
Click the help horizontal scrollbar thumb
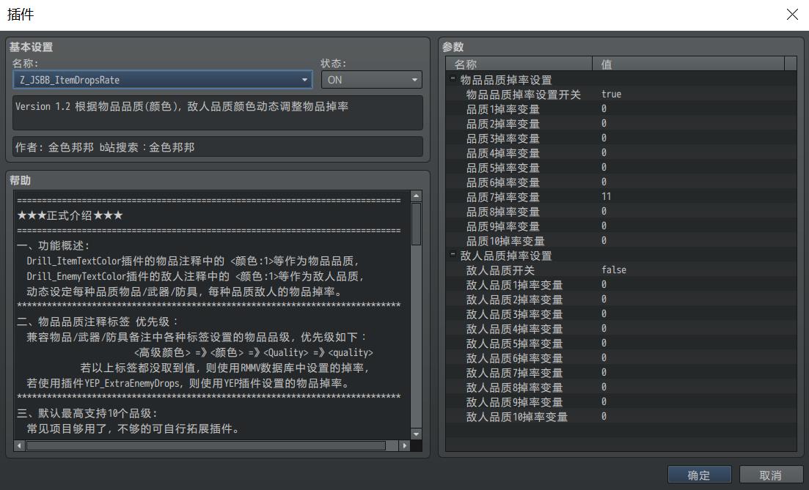[206, 446]
